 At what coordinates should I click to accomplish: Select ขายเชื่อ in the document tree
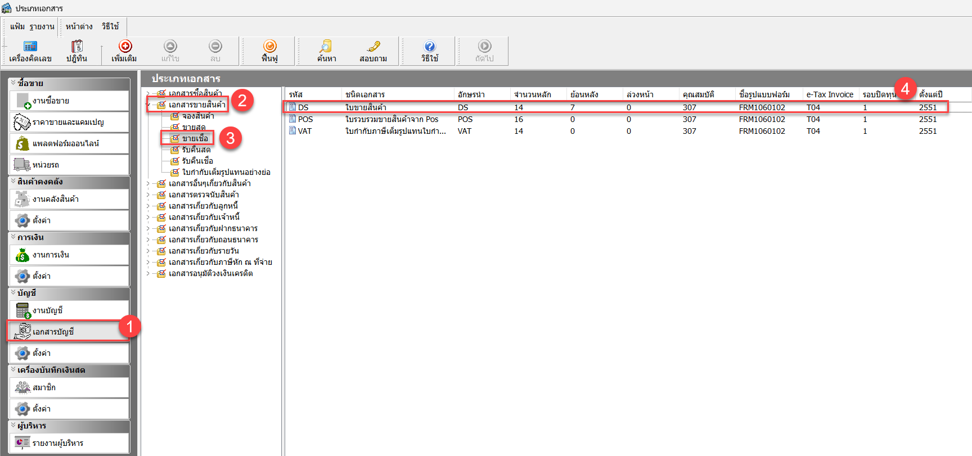coord(195,138)
